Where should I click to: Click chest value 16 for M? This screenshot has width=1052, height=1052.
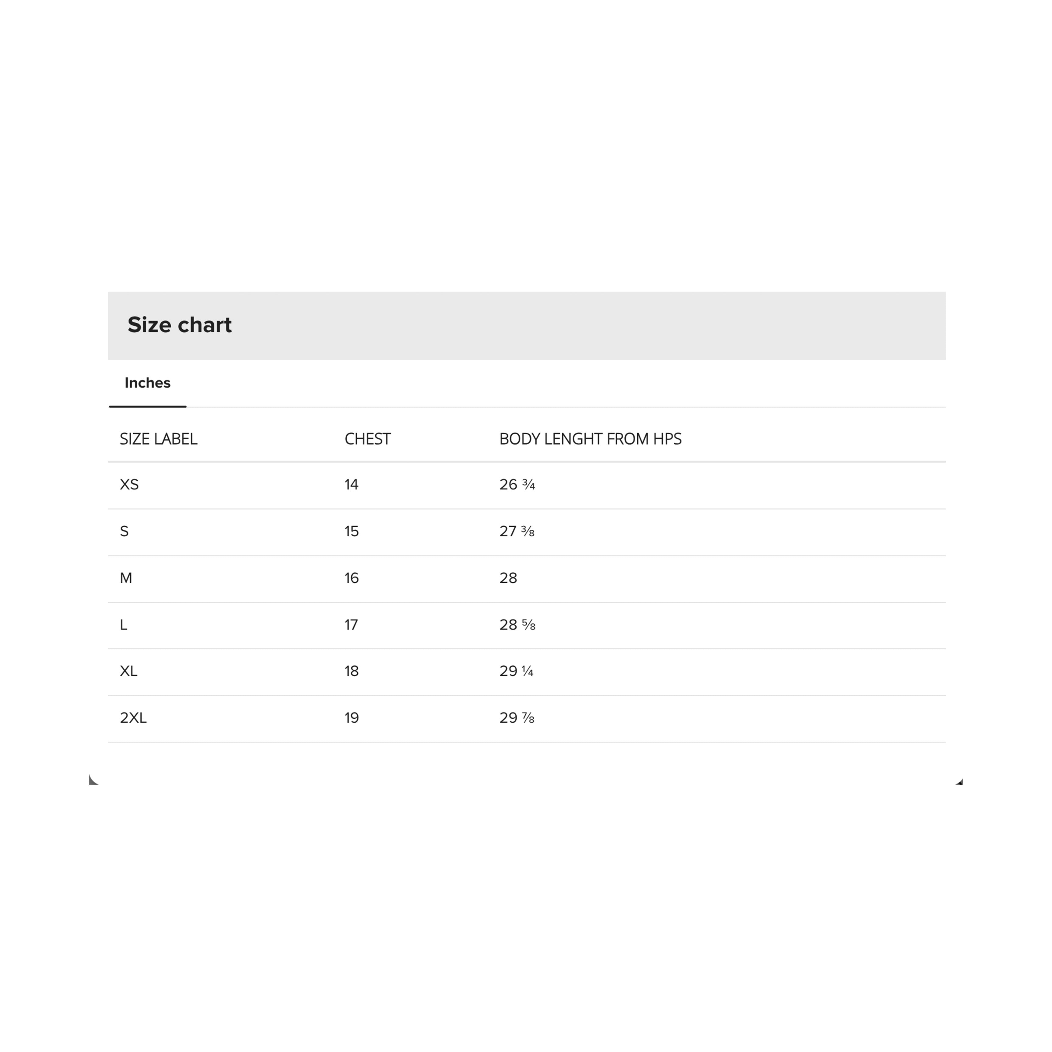351,578
